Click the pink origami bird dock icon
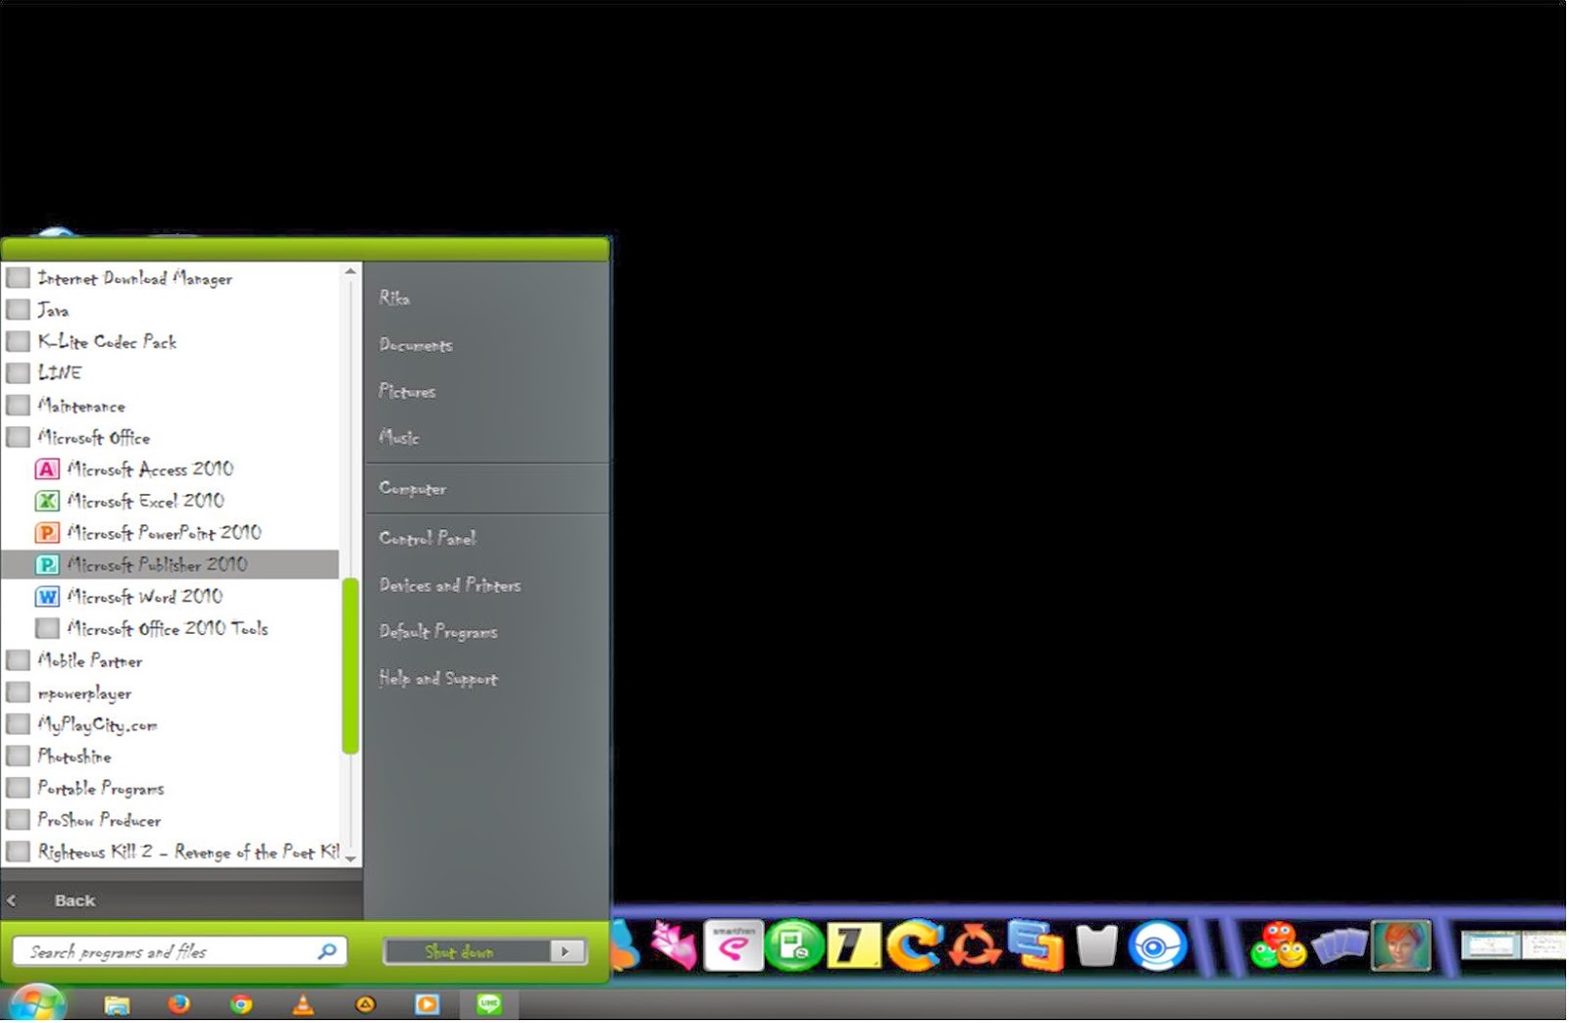 coord(673,947)
